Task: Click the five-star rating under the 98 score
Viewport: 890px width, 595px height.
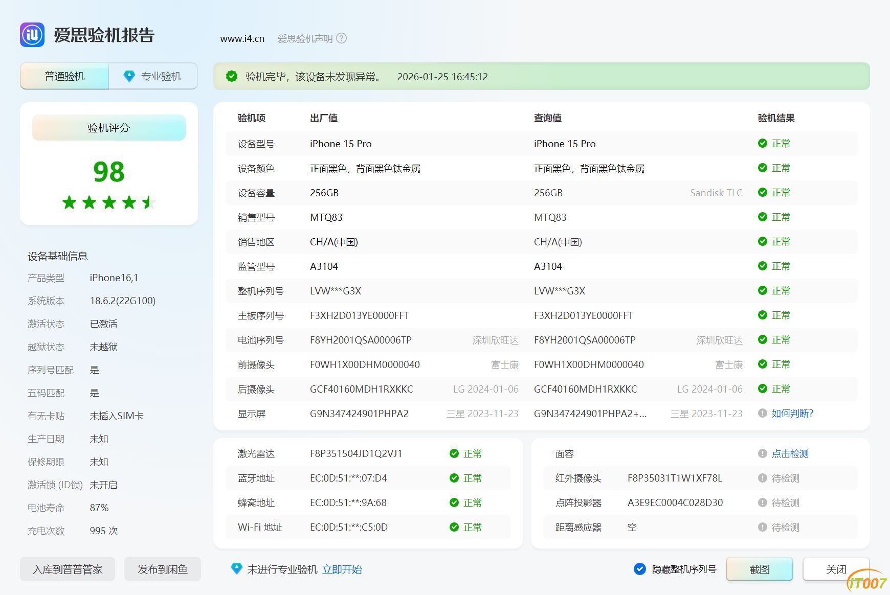Action: tap(109, 202)
